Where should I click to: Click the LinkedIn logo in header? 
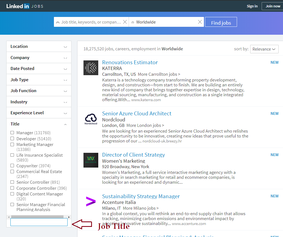click(x=18, y=6)
